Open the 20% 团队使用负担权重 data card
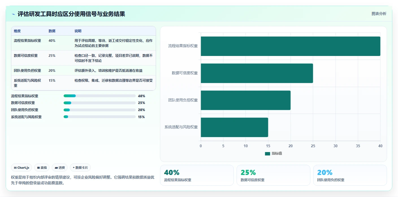The height and width of the screenshot is (197, 398). [x=350, y=175]
